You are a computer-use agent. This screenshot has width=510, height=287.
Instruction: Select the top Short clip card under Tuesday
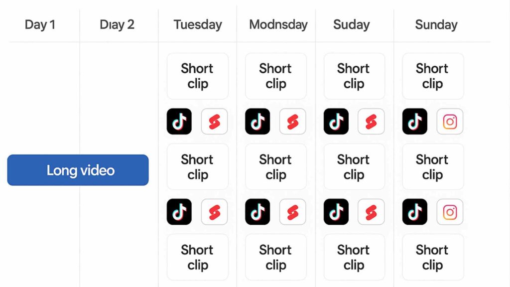pyautogui.click(x=198, y=76)
